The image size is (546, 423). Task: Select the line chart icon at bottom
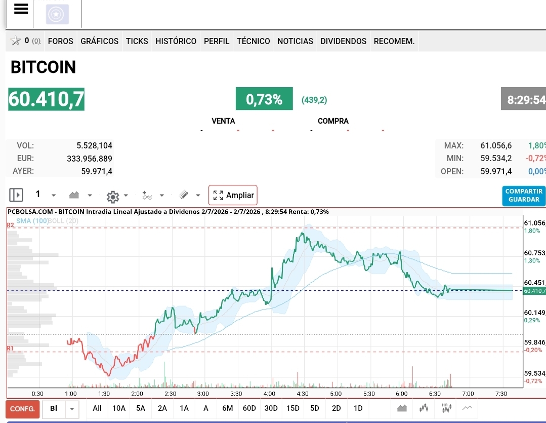(x=467, y=408)
